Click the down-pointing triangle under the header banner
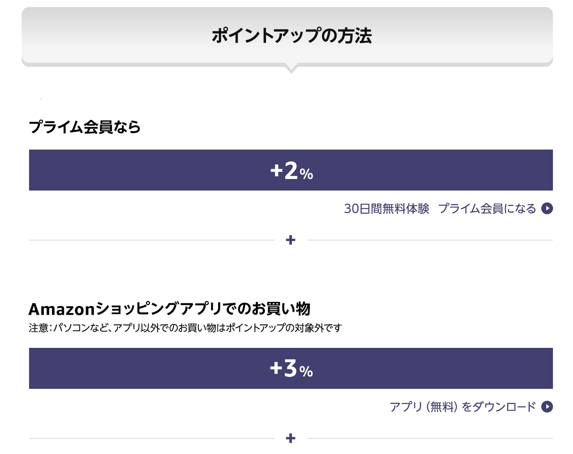 (x=291, y=69)
